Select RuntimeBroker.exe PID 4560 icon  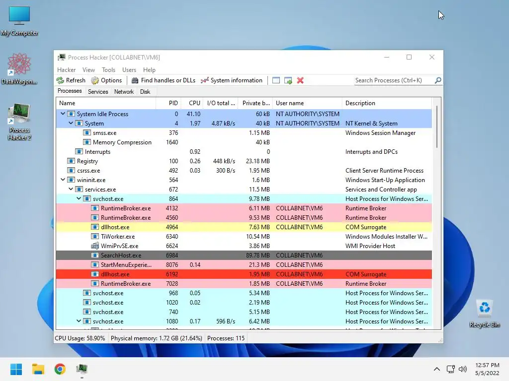(x=95, y=217)
